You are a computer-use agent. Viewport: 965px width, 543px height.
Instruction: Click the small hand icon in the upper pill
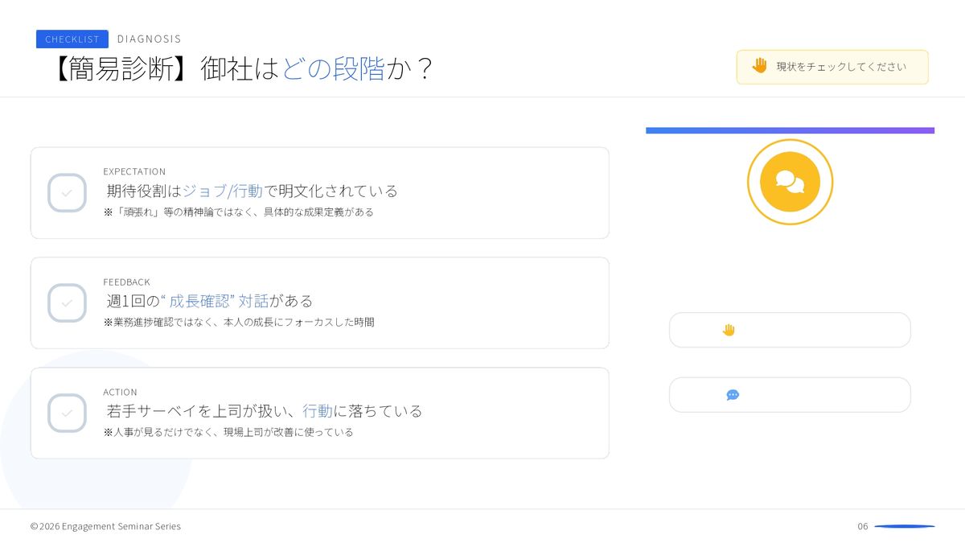(729, 330)
